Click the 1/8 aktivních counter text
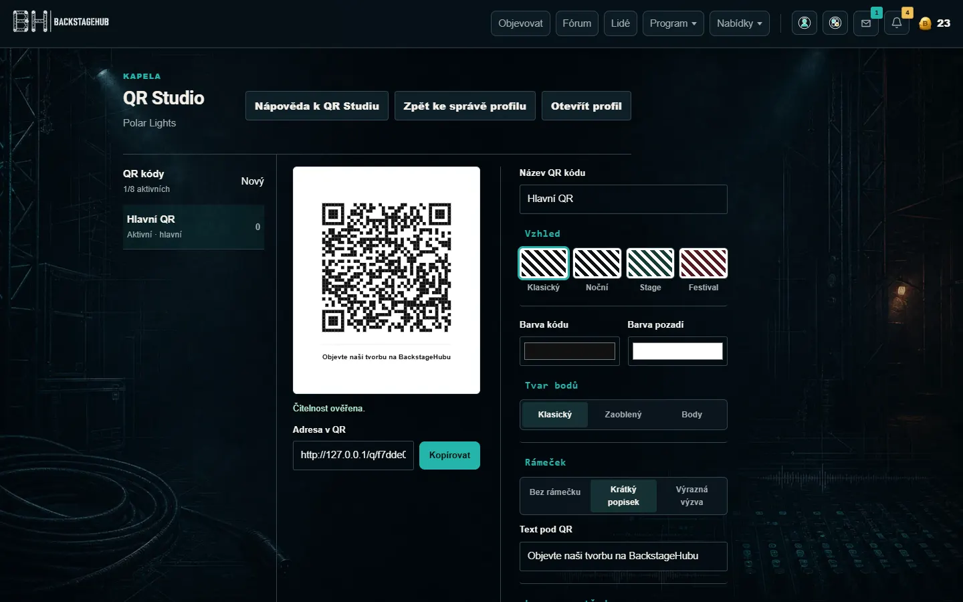The image size is (963, 602). (x=146, y=189)
